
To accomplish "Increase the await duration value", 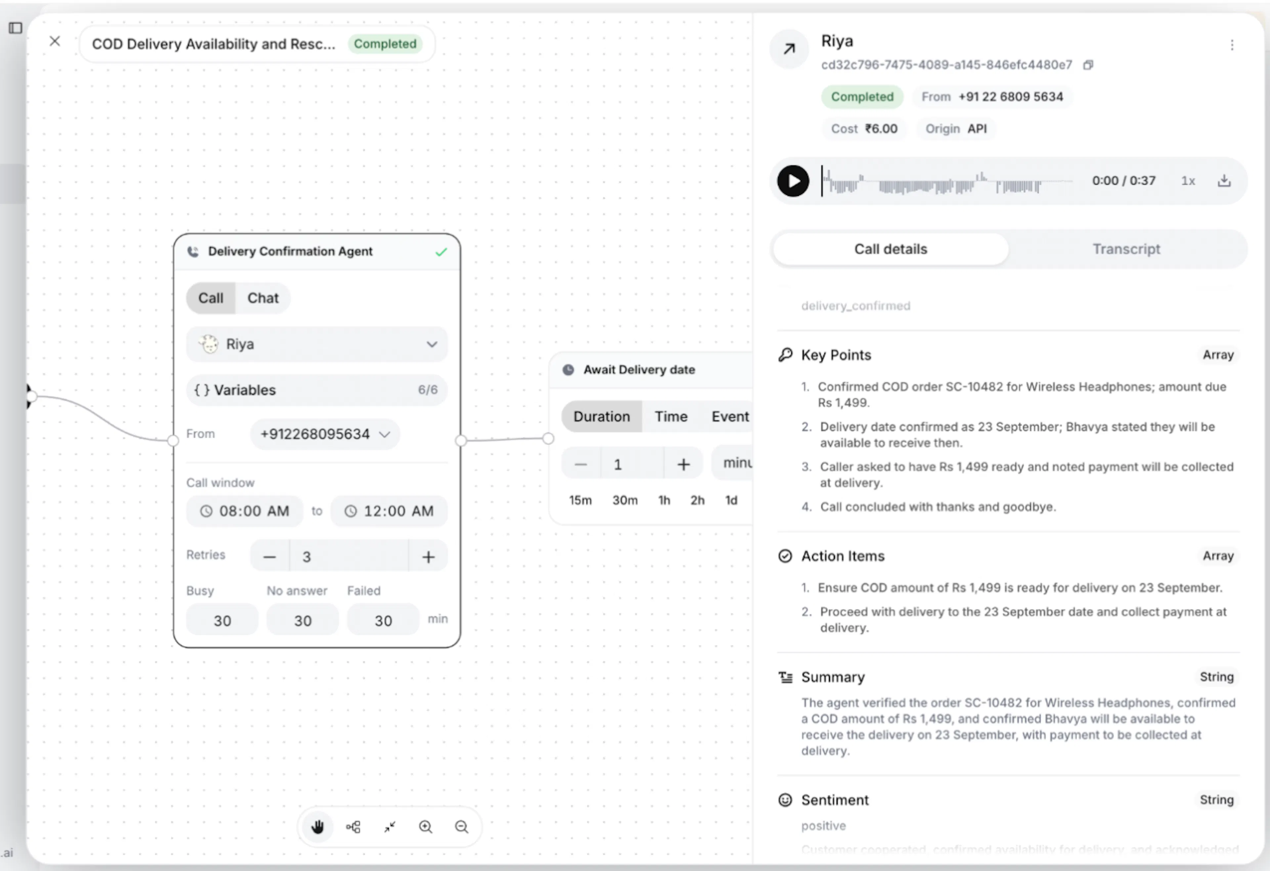I will 683,464.
